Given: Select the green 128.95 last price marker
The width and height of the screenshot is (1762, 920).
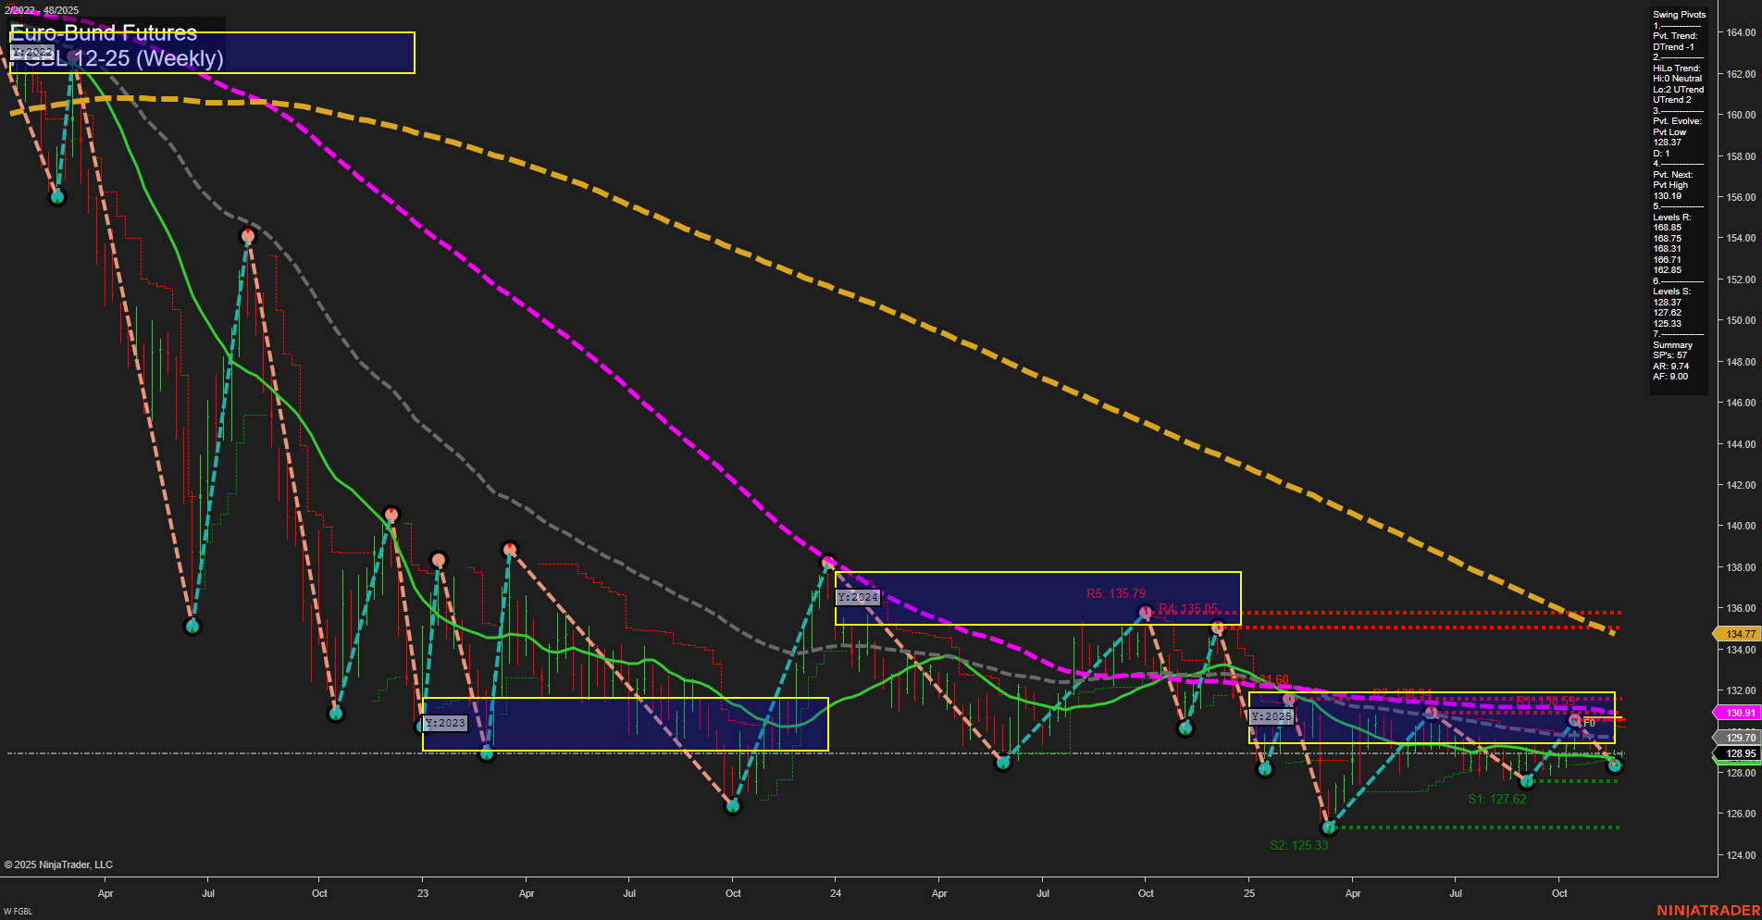Looking at the screenshot, I should click(x=1740, y=756).
